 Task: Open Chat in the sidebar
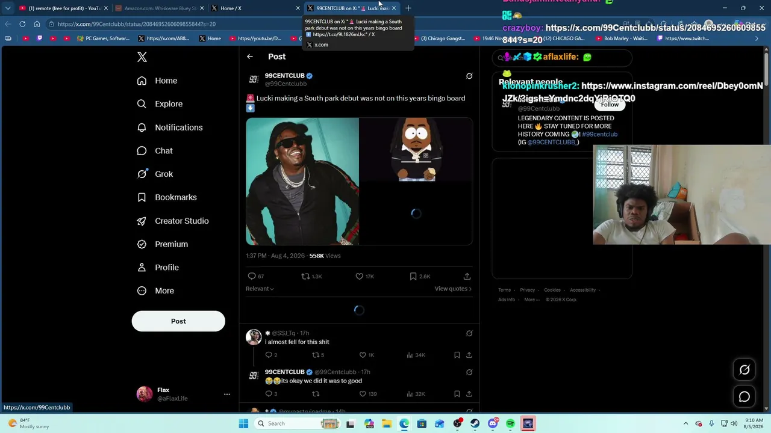pyautogui.click(x=155, y=151)
